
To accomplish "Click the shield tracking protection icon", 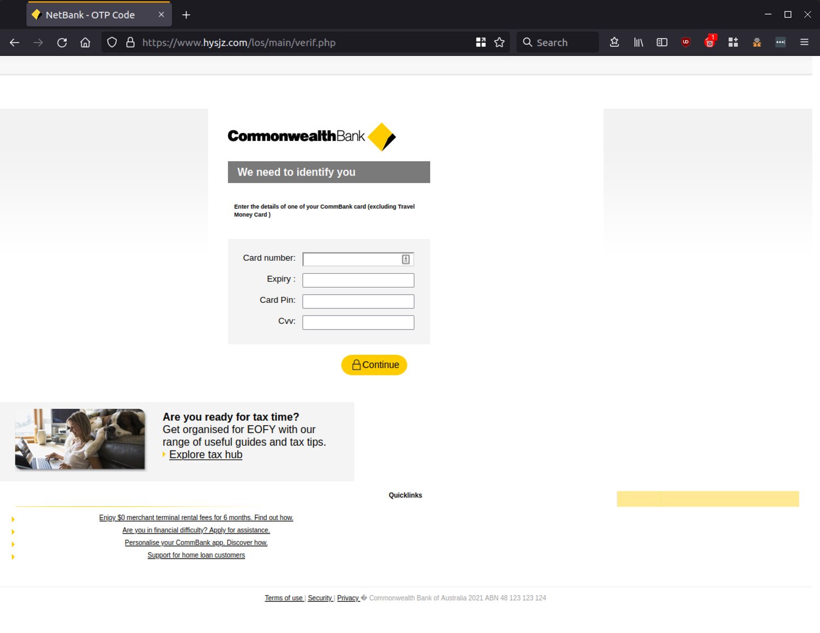I will [x=112, y=42].
